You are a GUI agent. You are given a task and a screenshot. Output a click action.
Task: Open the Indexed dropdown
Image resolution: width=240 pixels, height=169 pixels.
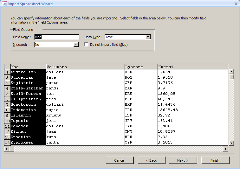pos(76,45)
